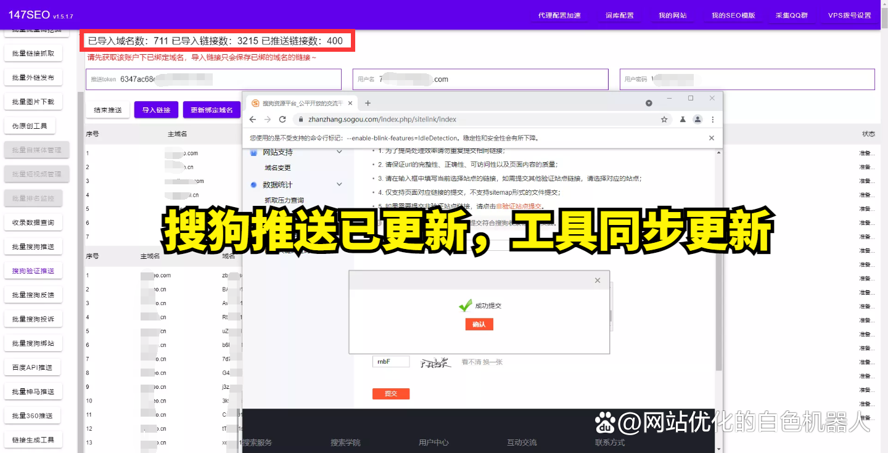Screen dimensions: 888x453
Task: Close the 成功提交 dialog with X
Action: [597, 280]
